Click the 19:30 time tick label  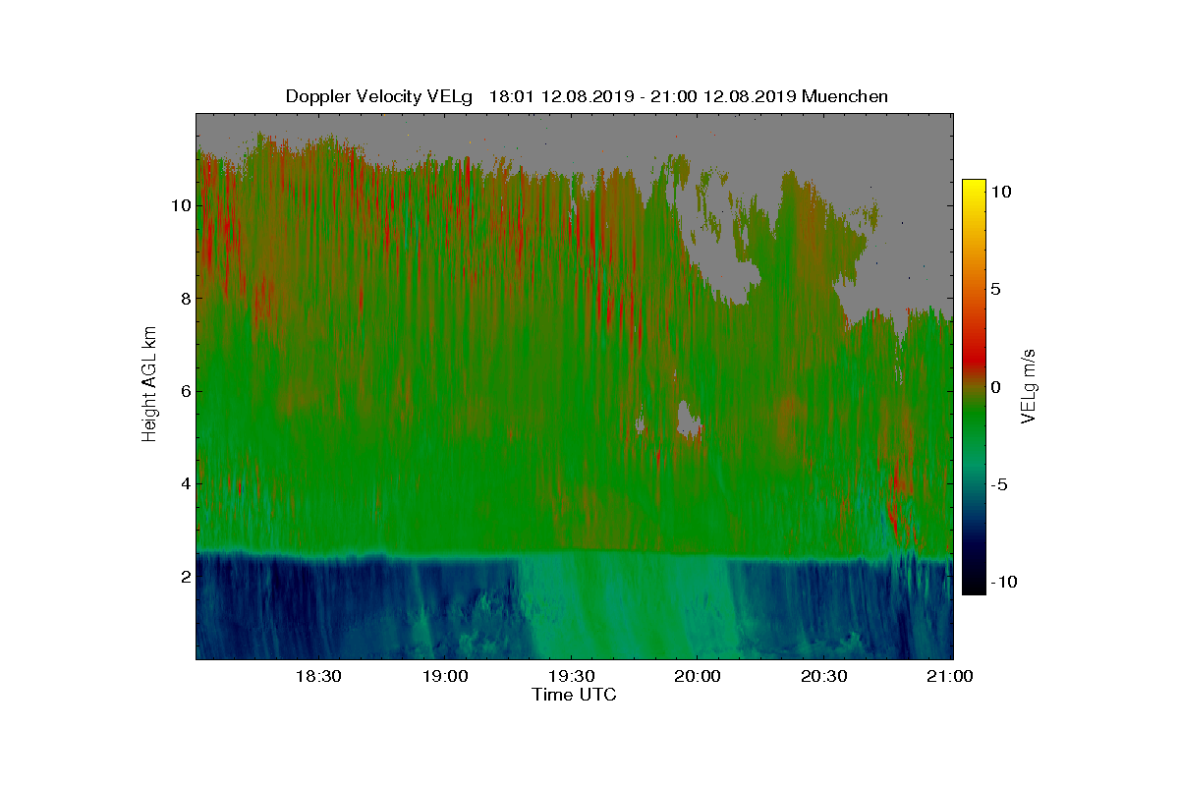coord(571,677)
